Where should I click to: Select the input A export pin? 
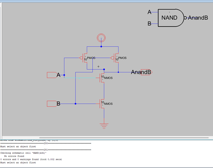[x=52, y=75]
